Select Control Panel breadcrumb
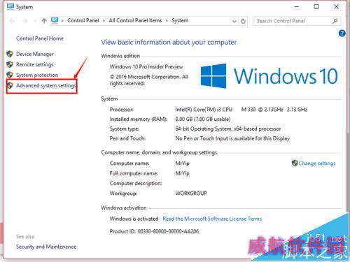Screen dimensions: 350x262 pyautogui.click(x=83, y=20)
